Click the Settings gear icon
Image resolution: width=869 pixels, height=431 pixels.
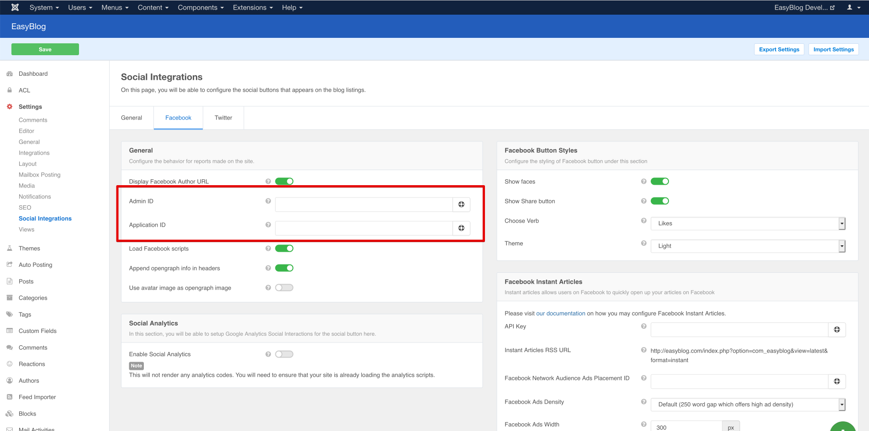click(x=10, y=107)
